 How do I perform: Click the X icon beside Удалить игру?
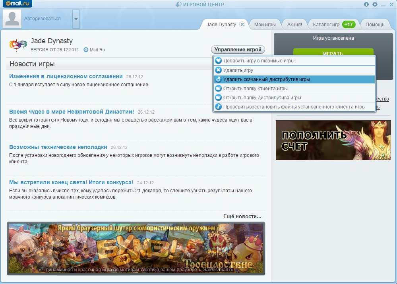pyautogui.click(x=218, y=70)
